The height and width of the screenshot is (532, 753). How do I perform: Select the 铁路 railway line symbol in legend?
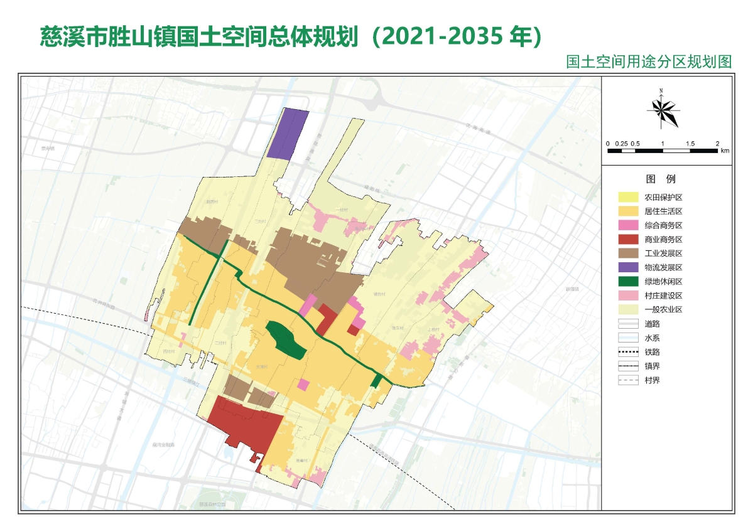click(x=628, y=352)
